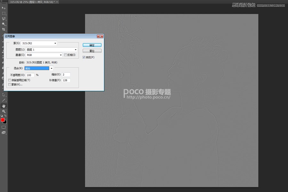Select the Magic Wand tool
The image size is (288, 192).
4,24
